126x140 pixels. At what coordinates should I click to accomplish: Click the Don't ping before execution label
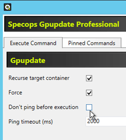(43, 107)
